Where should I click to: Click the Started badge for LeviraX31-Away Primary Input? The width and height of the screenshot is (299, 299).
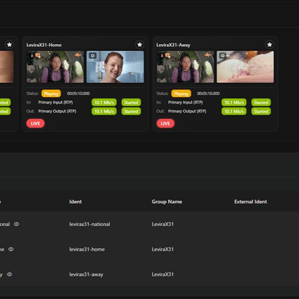tap(261, 102)
